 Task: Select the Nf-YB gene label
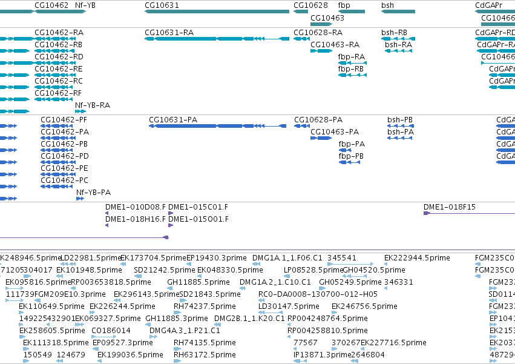[85, 5]
